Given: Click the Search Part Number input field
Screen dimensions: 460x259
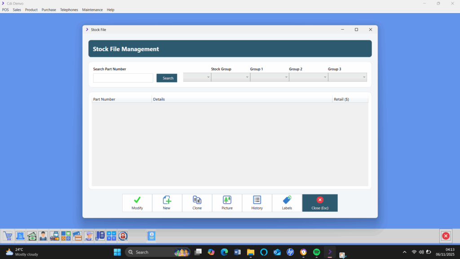Looking at the screenshot, I should point(123,78).
